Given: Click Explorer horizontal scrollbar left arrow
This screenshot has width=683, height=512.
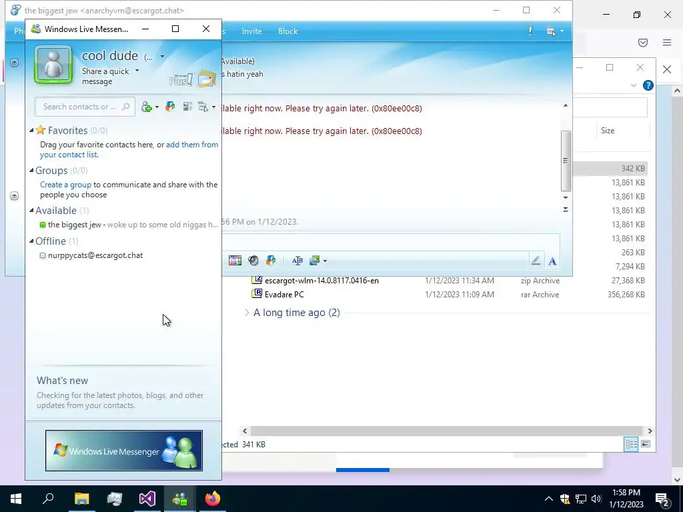Looking at the screenshot, I should (245, 431).
